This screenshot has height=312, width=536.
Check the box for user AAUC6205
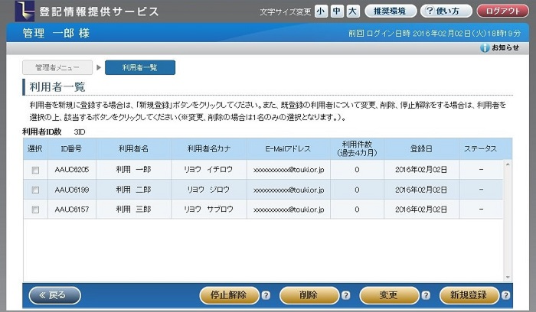35,170
